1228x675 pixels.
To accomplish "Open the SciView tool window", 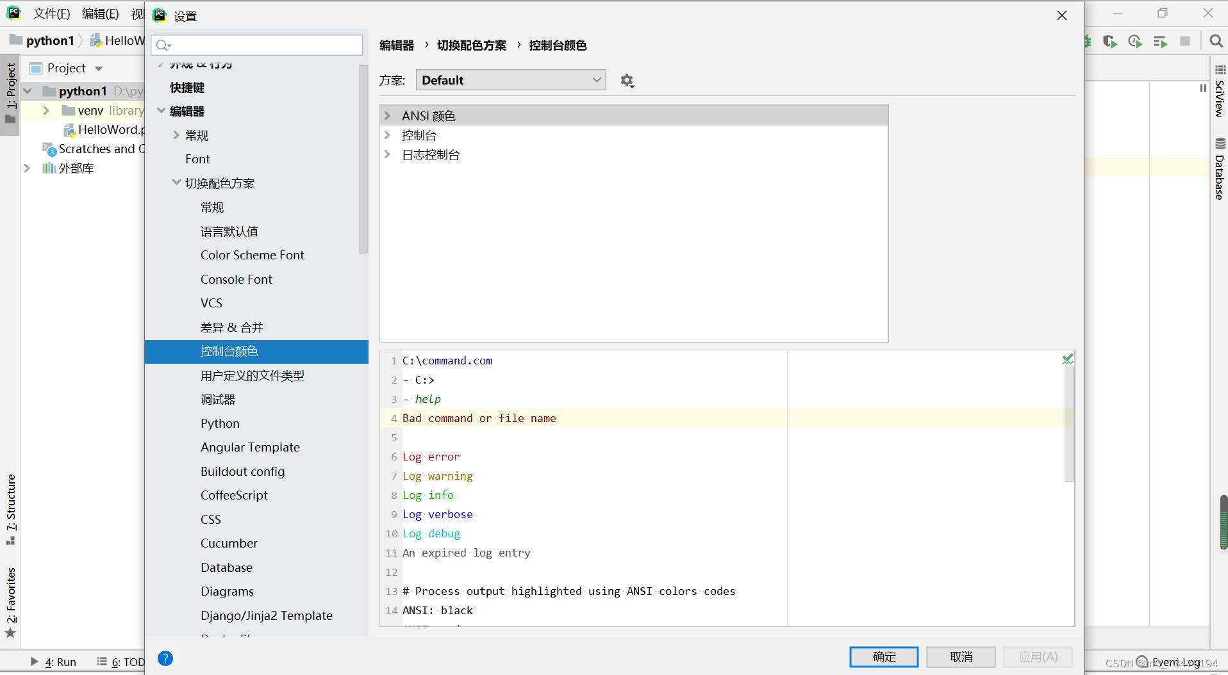I will 1220,90.
